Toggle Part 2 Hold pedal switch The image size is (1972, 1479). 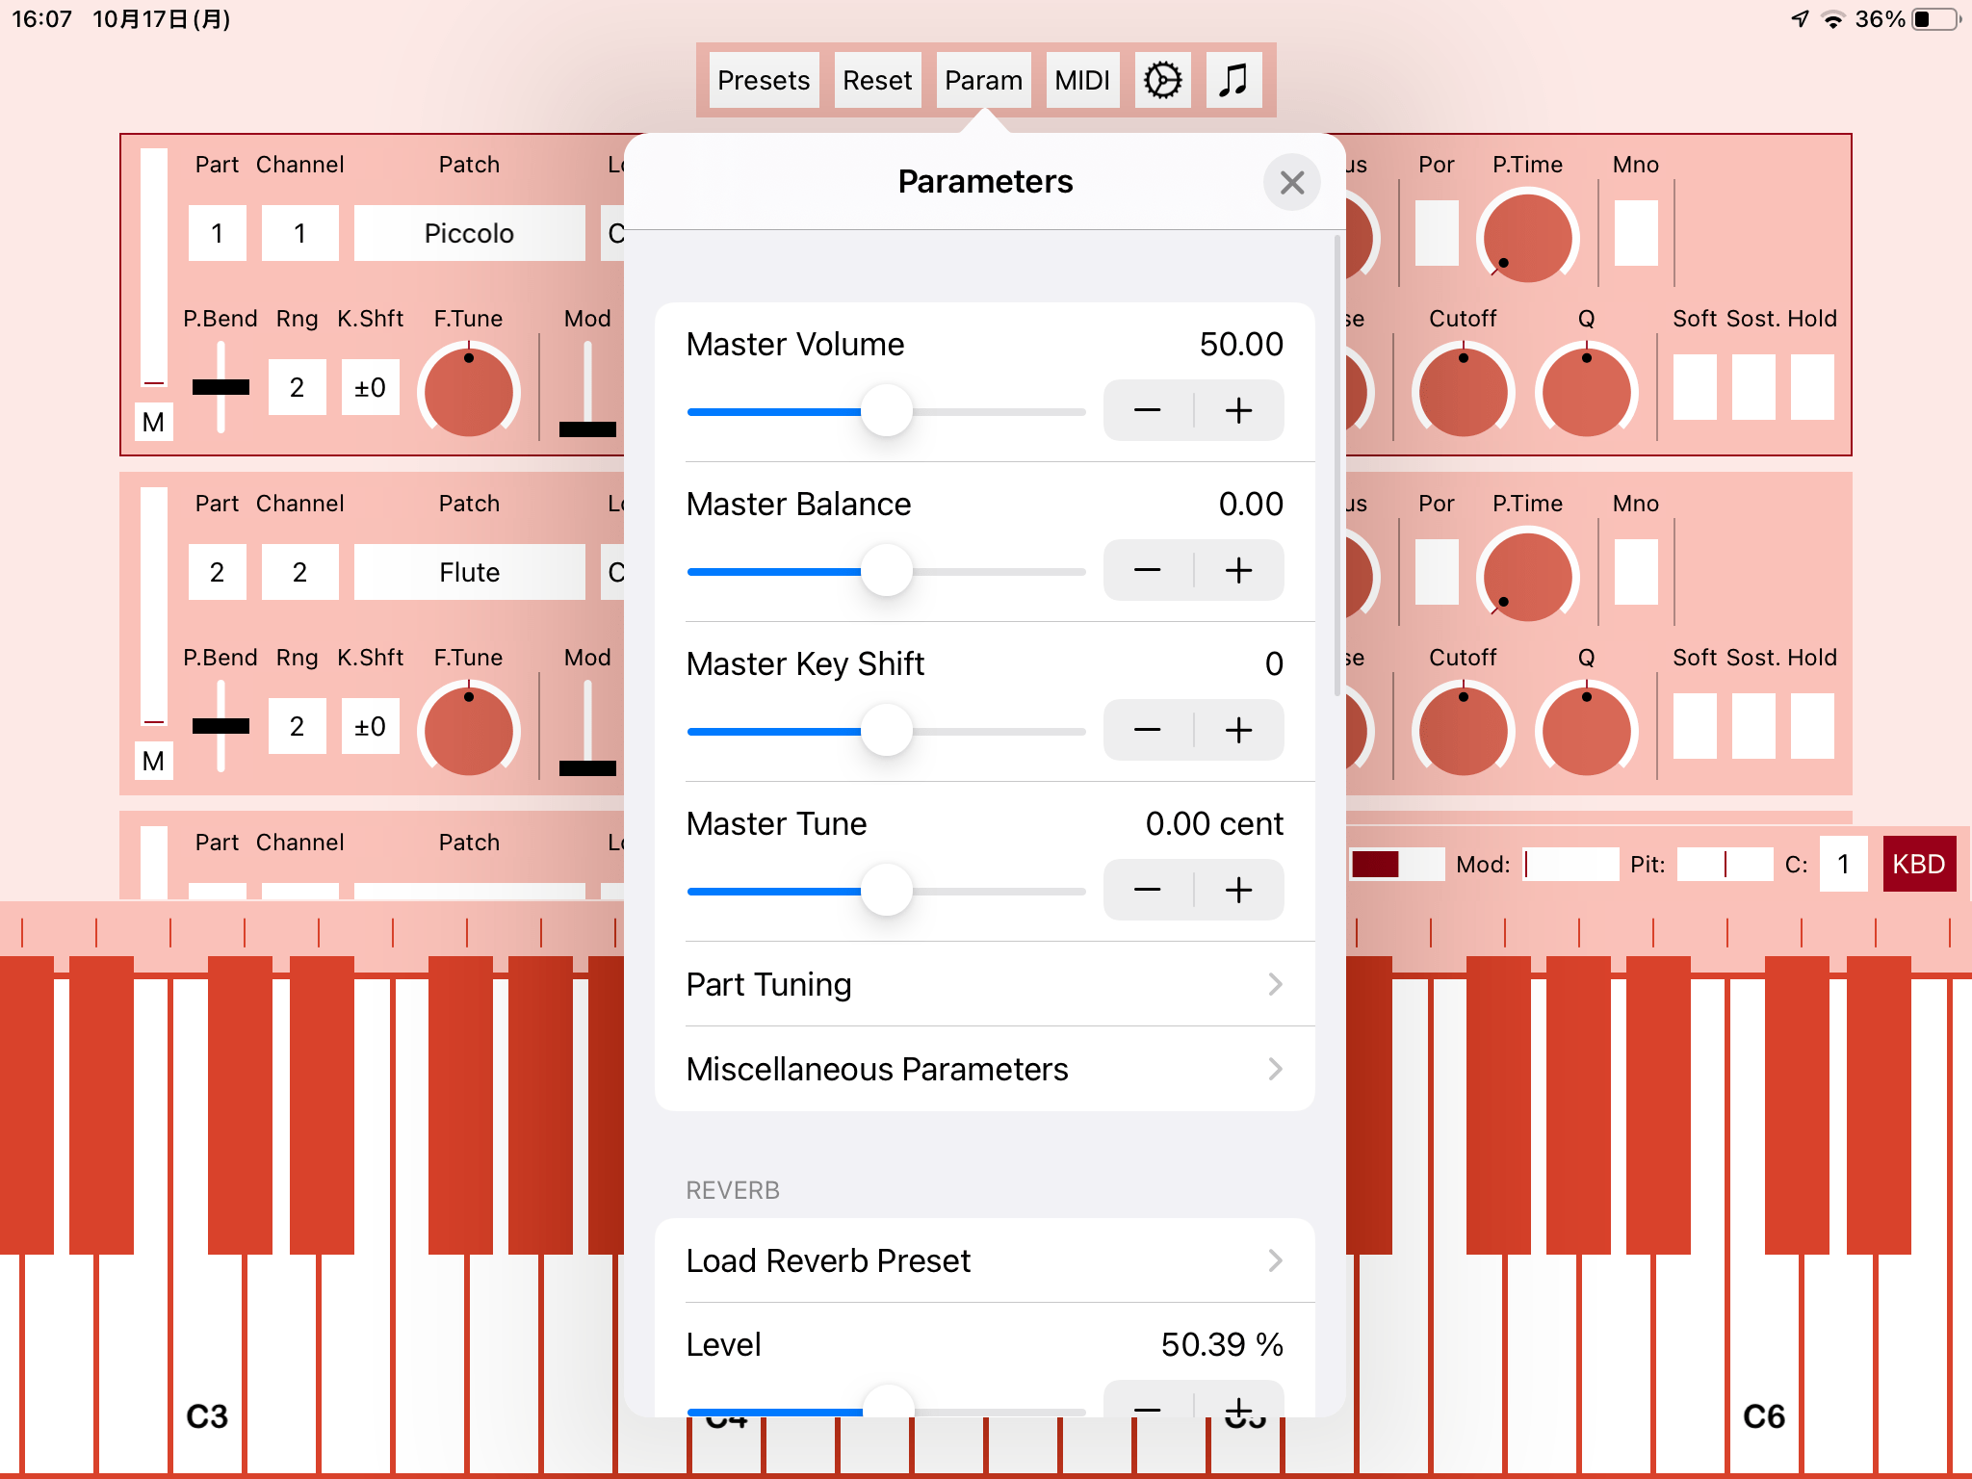pyautogui.click(x=1812, y=726)
